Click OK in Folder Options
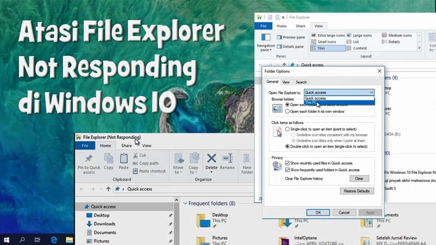 (318, 212)
